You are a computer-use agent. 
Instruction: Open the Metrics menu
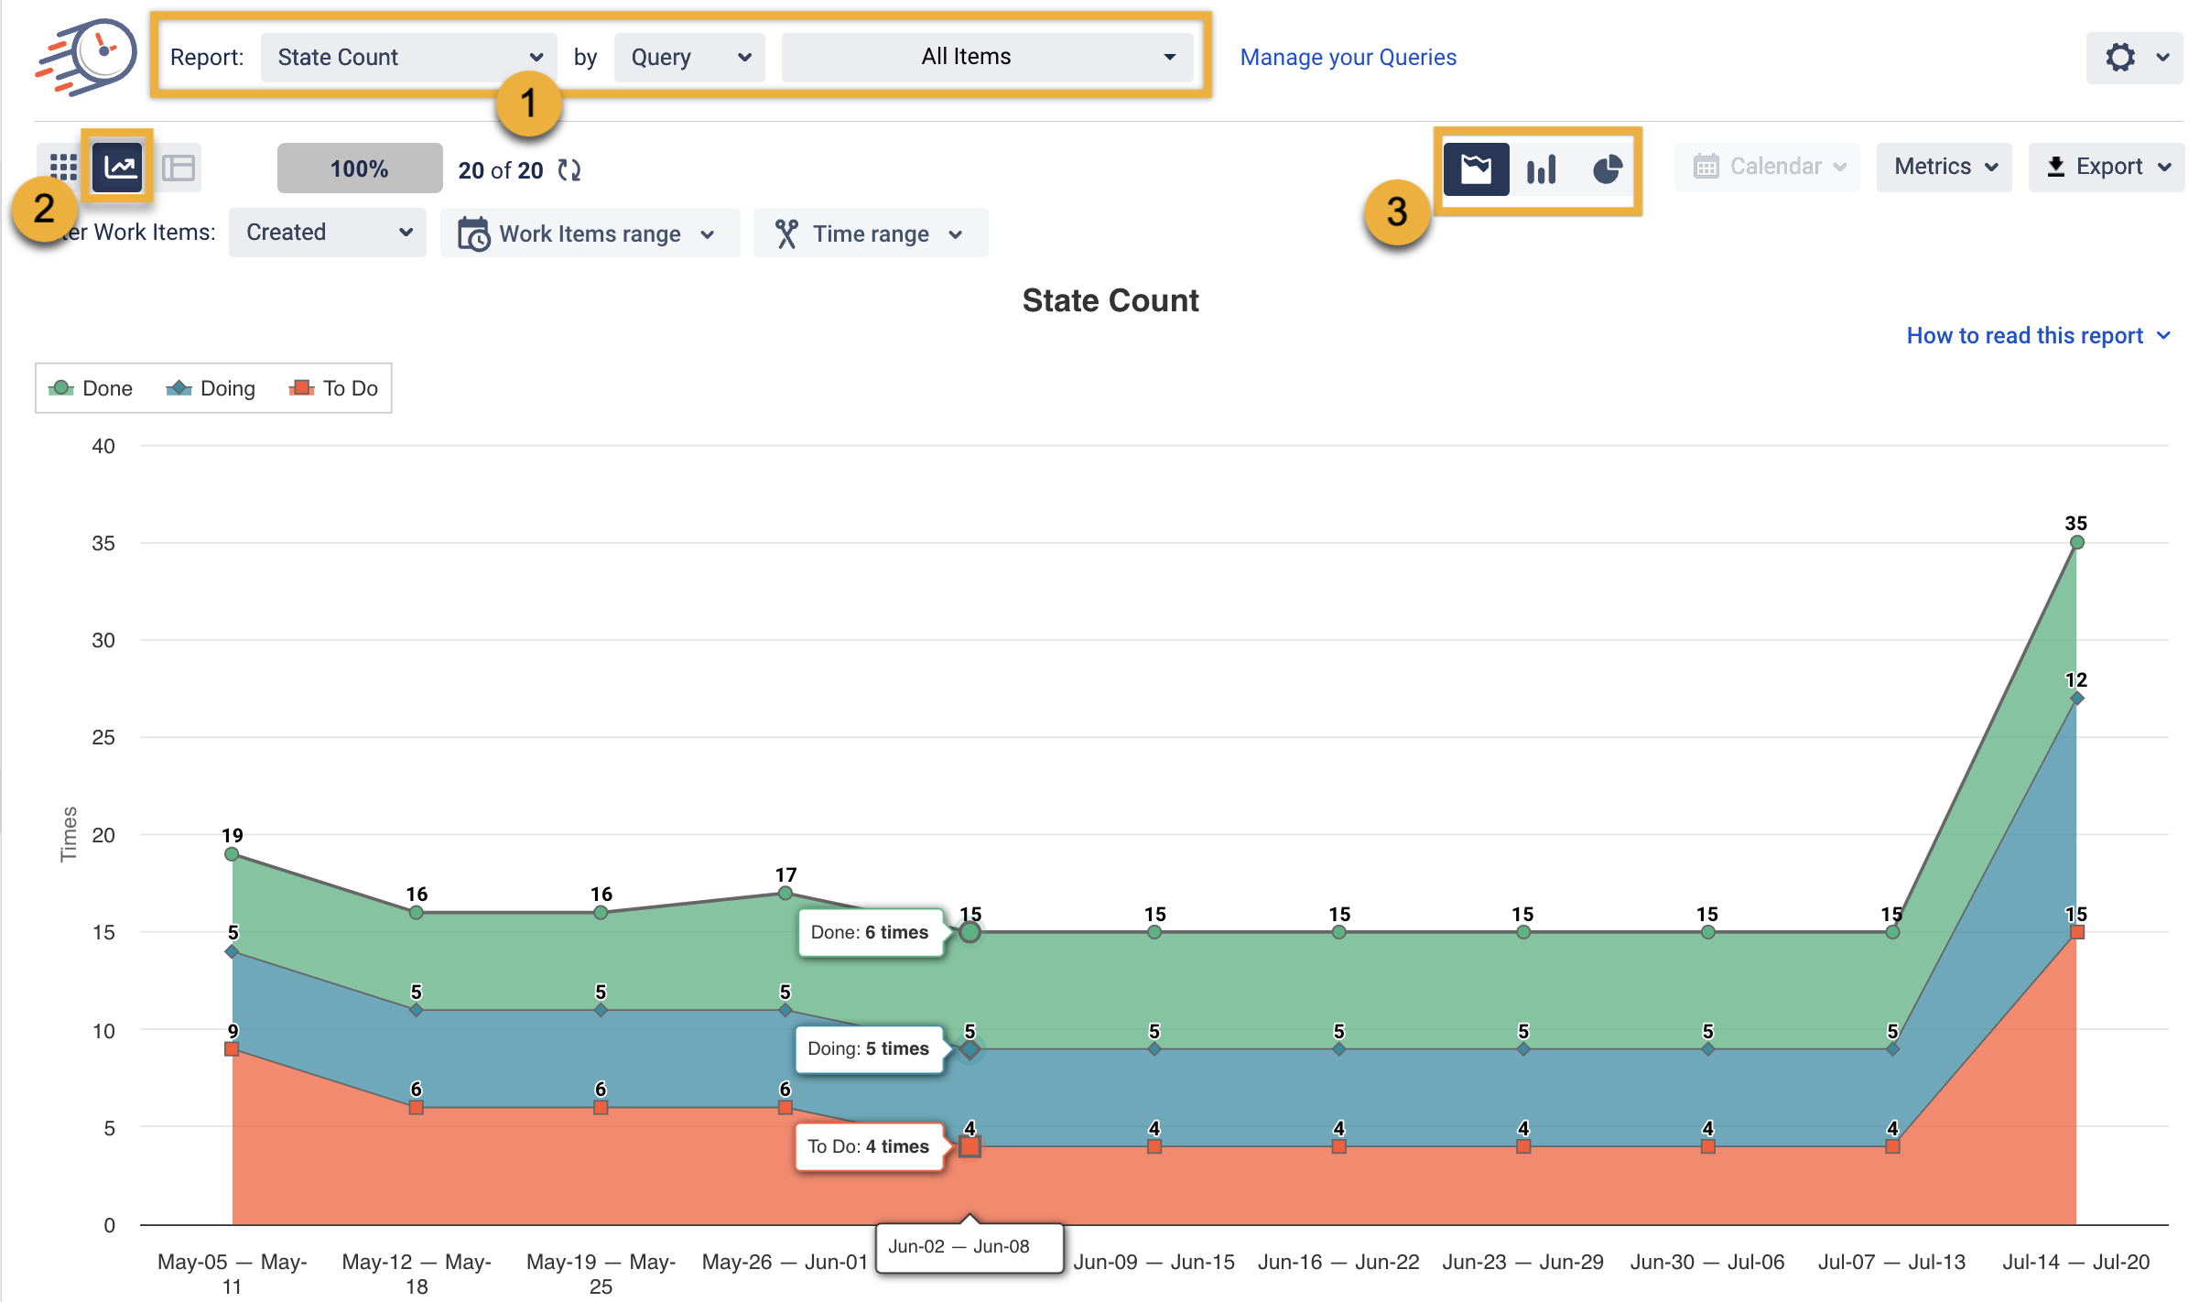(1944, 167)
